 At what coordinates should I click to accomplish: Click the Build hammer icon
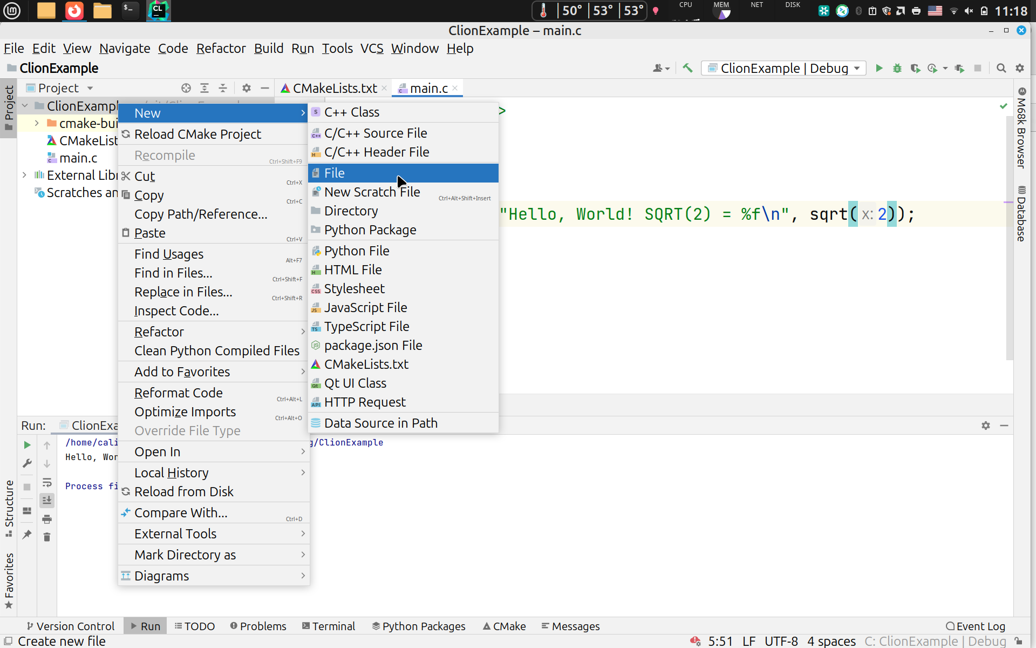[687, 68]
